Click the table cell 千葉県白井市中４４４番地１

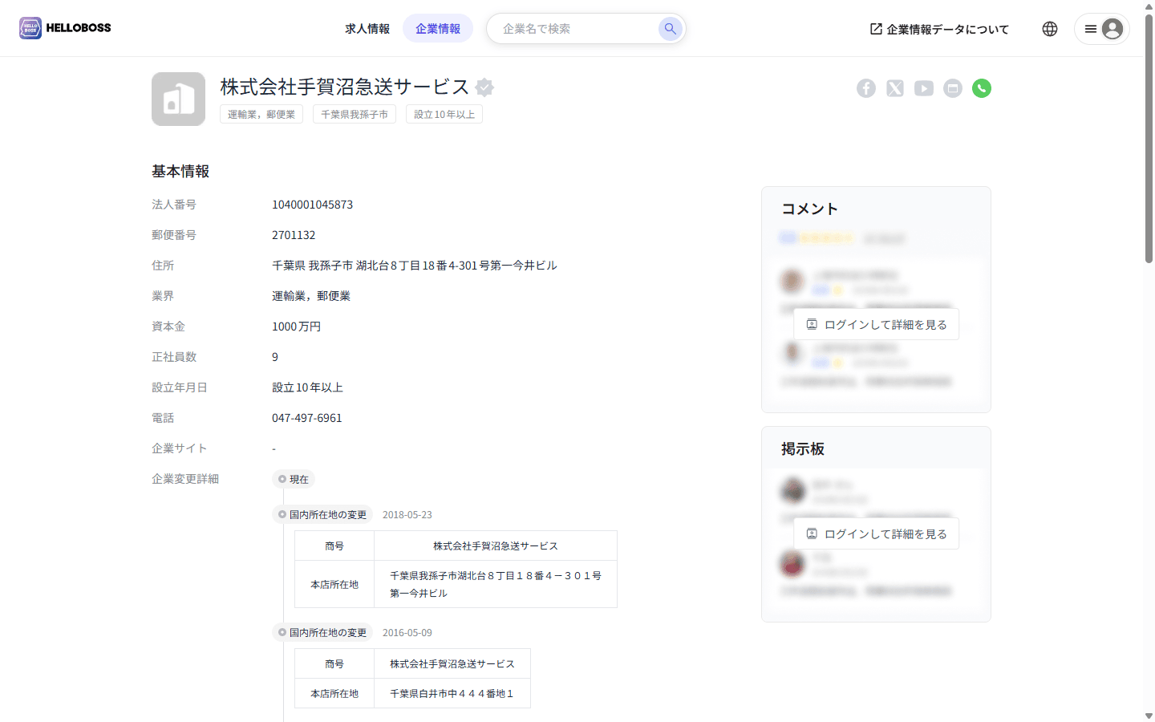452,694
